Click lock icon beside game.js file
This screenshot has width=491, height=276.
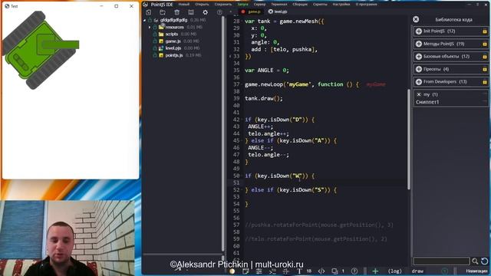point(155,41)
